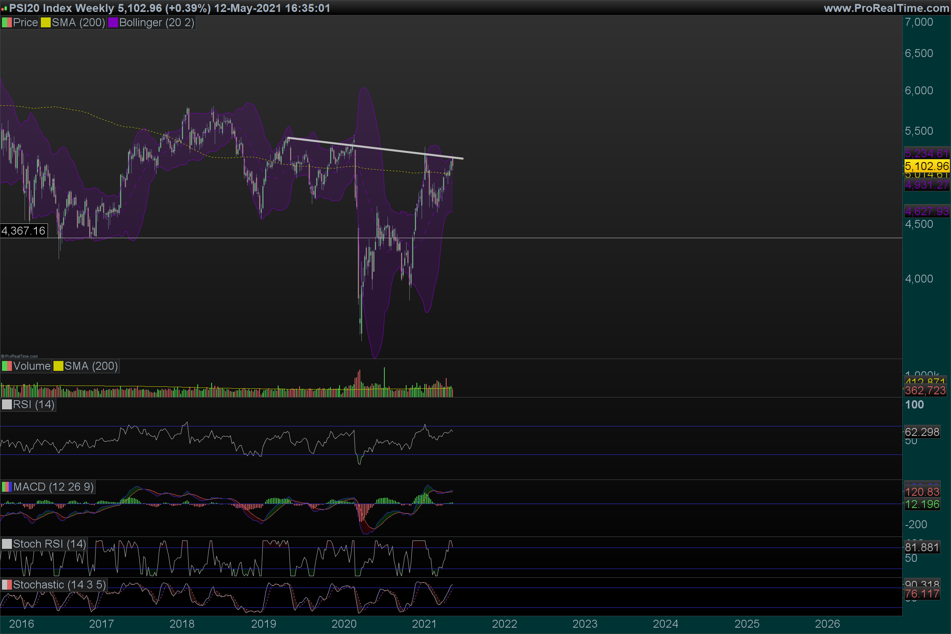The image size is (951, 634).
Task: Click the yellow SMA (200) price legend swatch
Action: 45,23
